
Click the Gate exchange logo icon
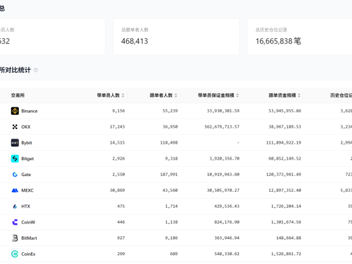(x=15, y=175)
